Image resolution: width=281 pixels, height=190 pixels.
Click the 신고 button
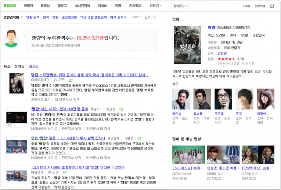148,17
